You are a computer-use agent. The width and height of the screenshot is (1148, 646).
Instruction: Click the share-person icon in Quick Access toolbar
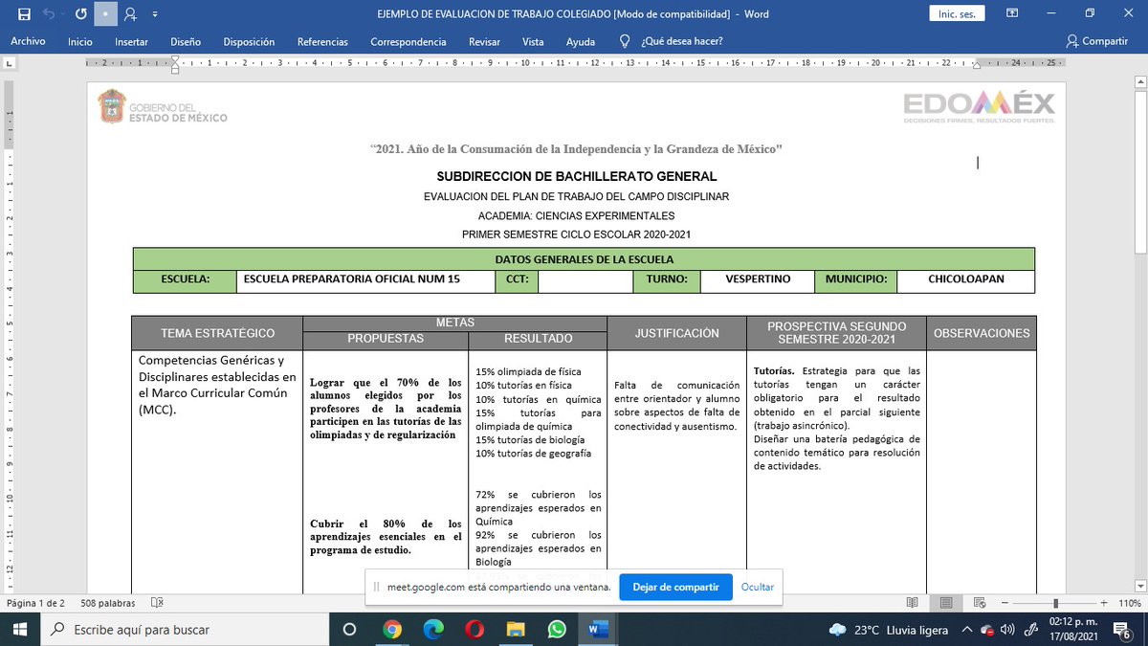tap(130, 14)
